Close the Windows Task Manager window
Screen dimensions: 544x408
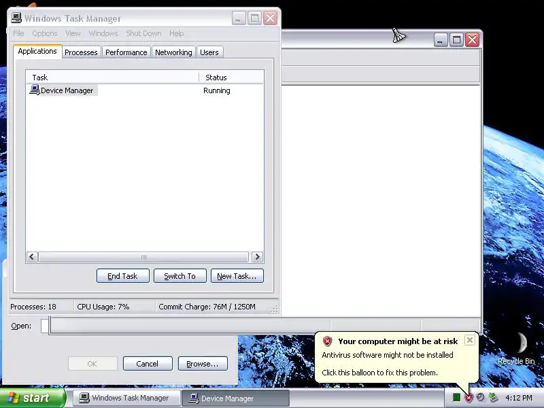point(270,18)
